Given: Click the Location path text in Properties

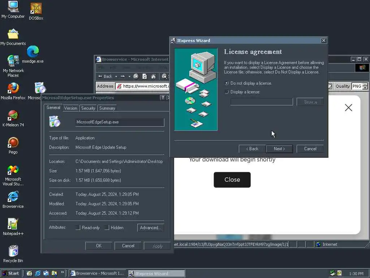Looking at the screenshot, I should coord(119,161).
